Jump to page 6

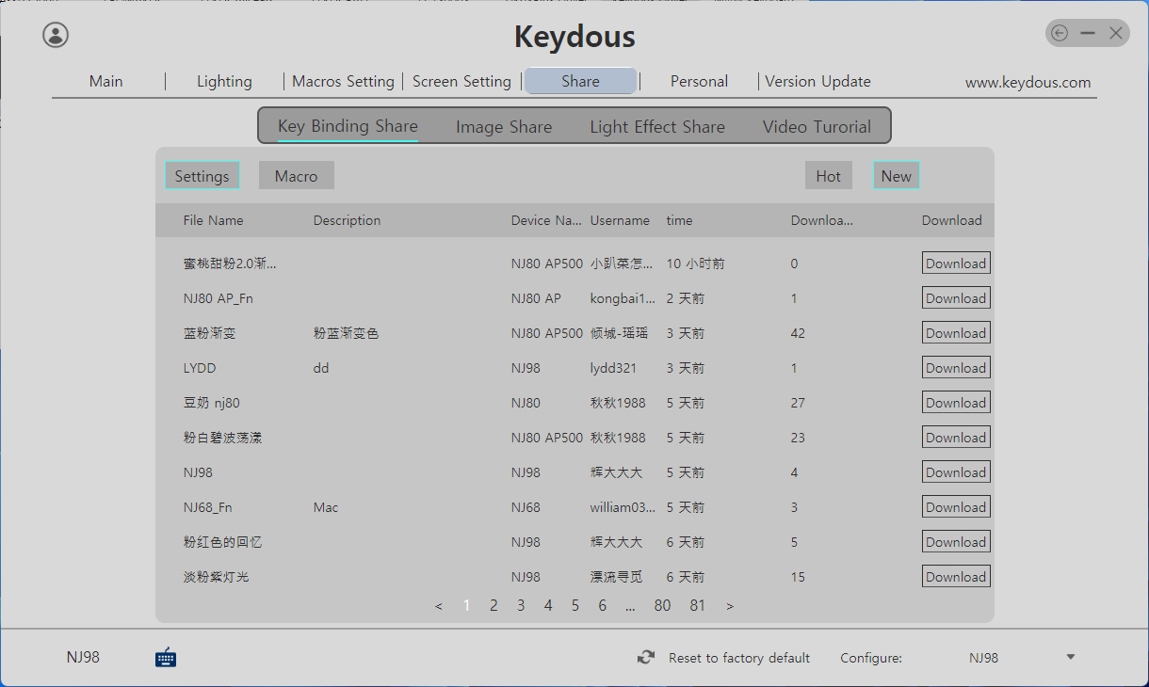click(603, 606)
